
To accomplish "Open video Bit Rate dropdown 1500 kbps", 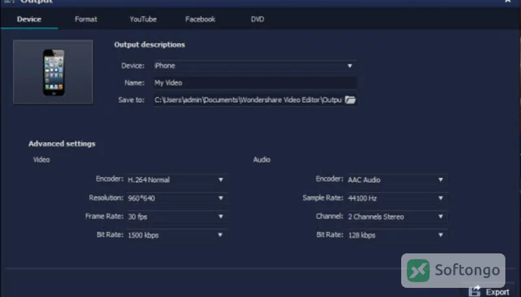I will pyautogui.click(x=176, y=235).
